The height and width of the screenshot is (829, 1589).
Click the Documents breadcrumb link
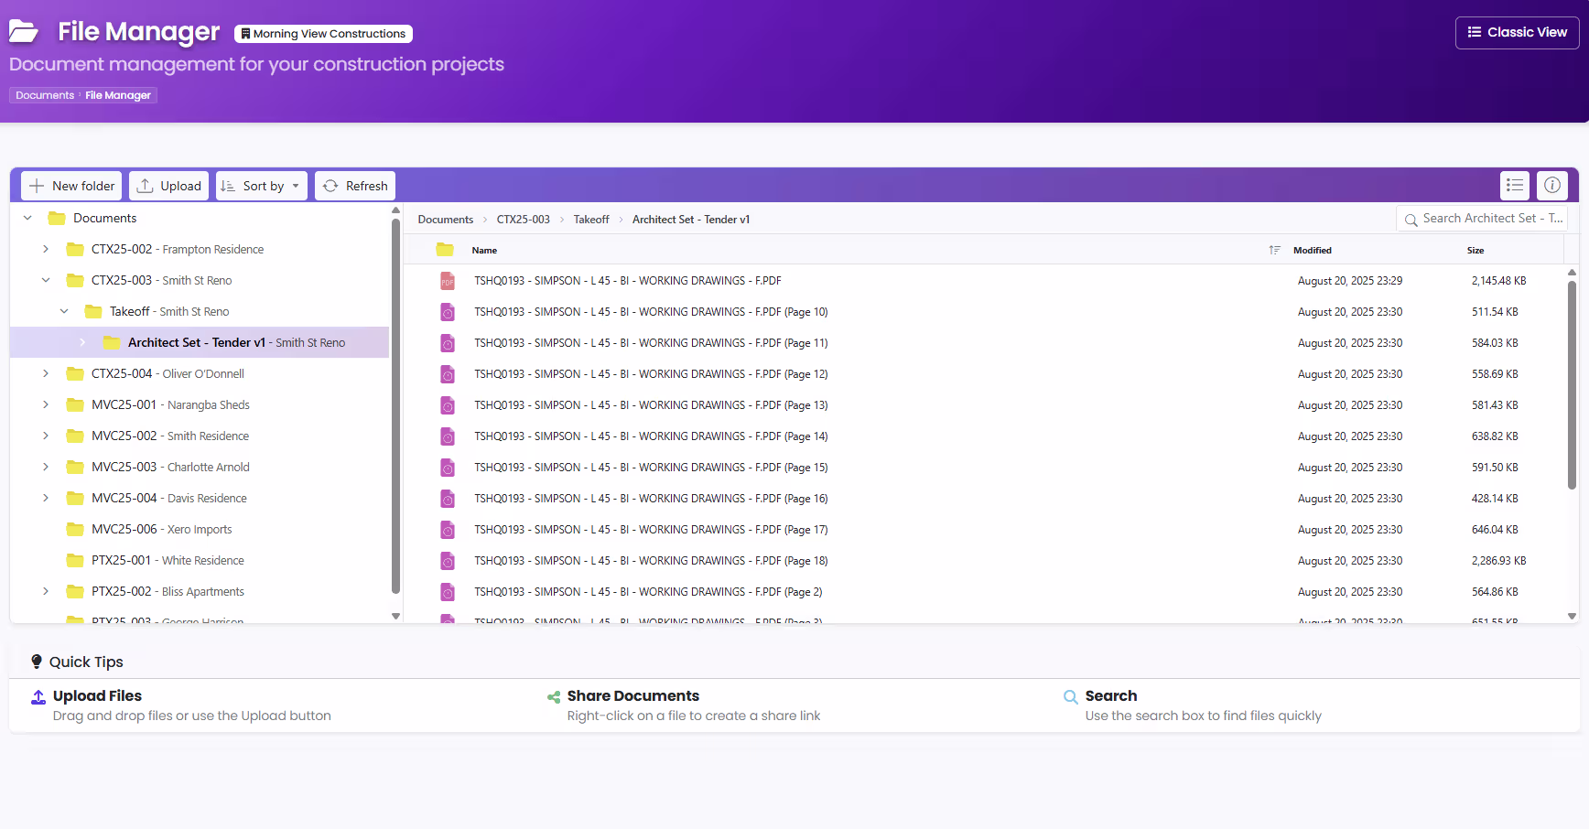pos(445,220)
